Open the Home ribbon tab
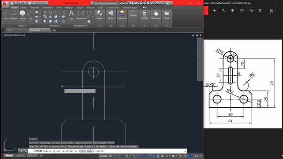This screenshot has width=283, height=159. (x=14, y=8)
